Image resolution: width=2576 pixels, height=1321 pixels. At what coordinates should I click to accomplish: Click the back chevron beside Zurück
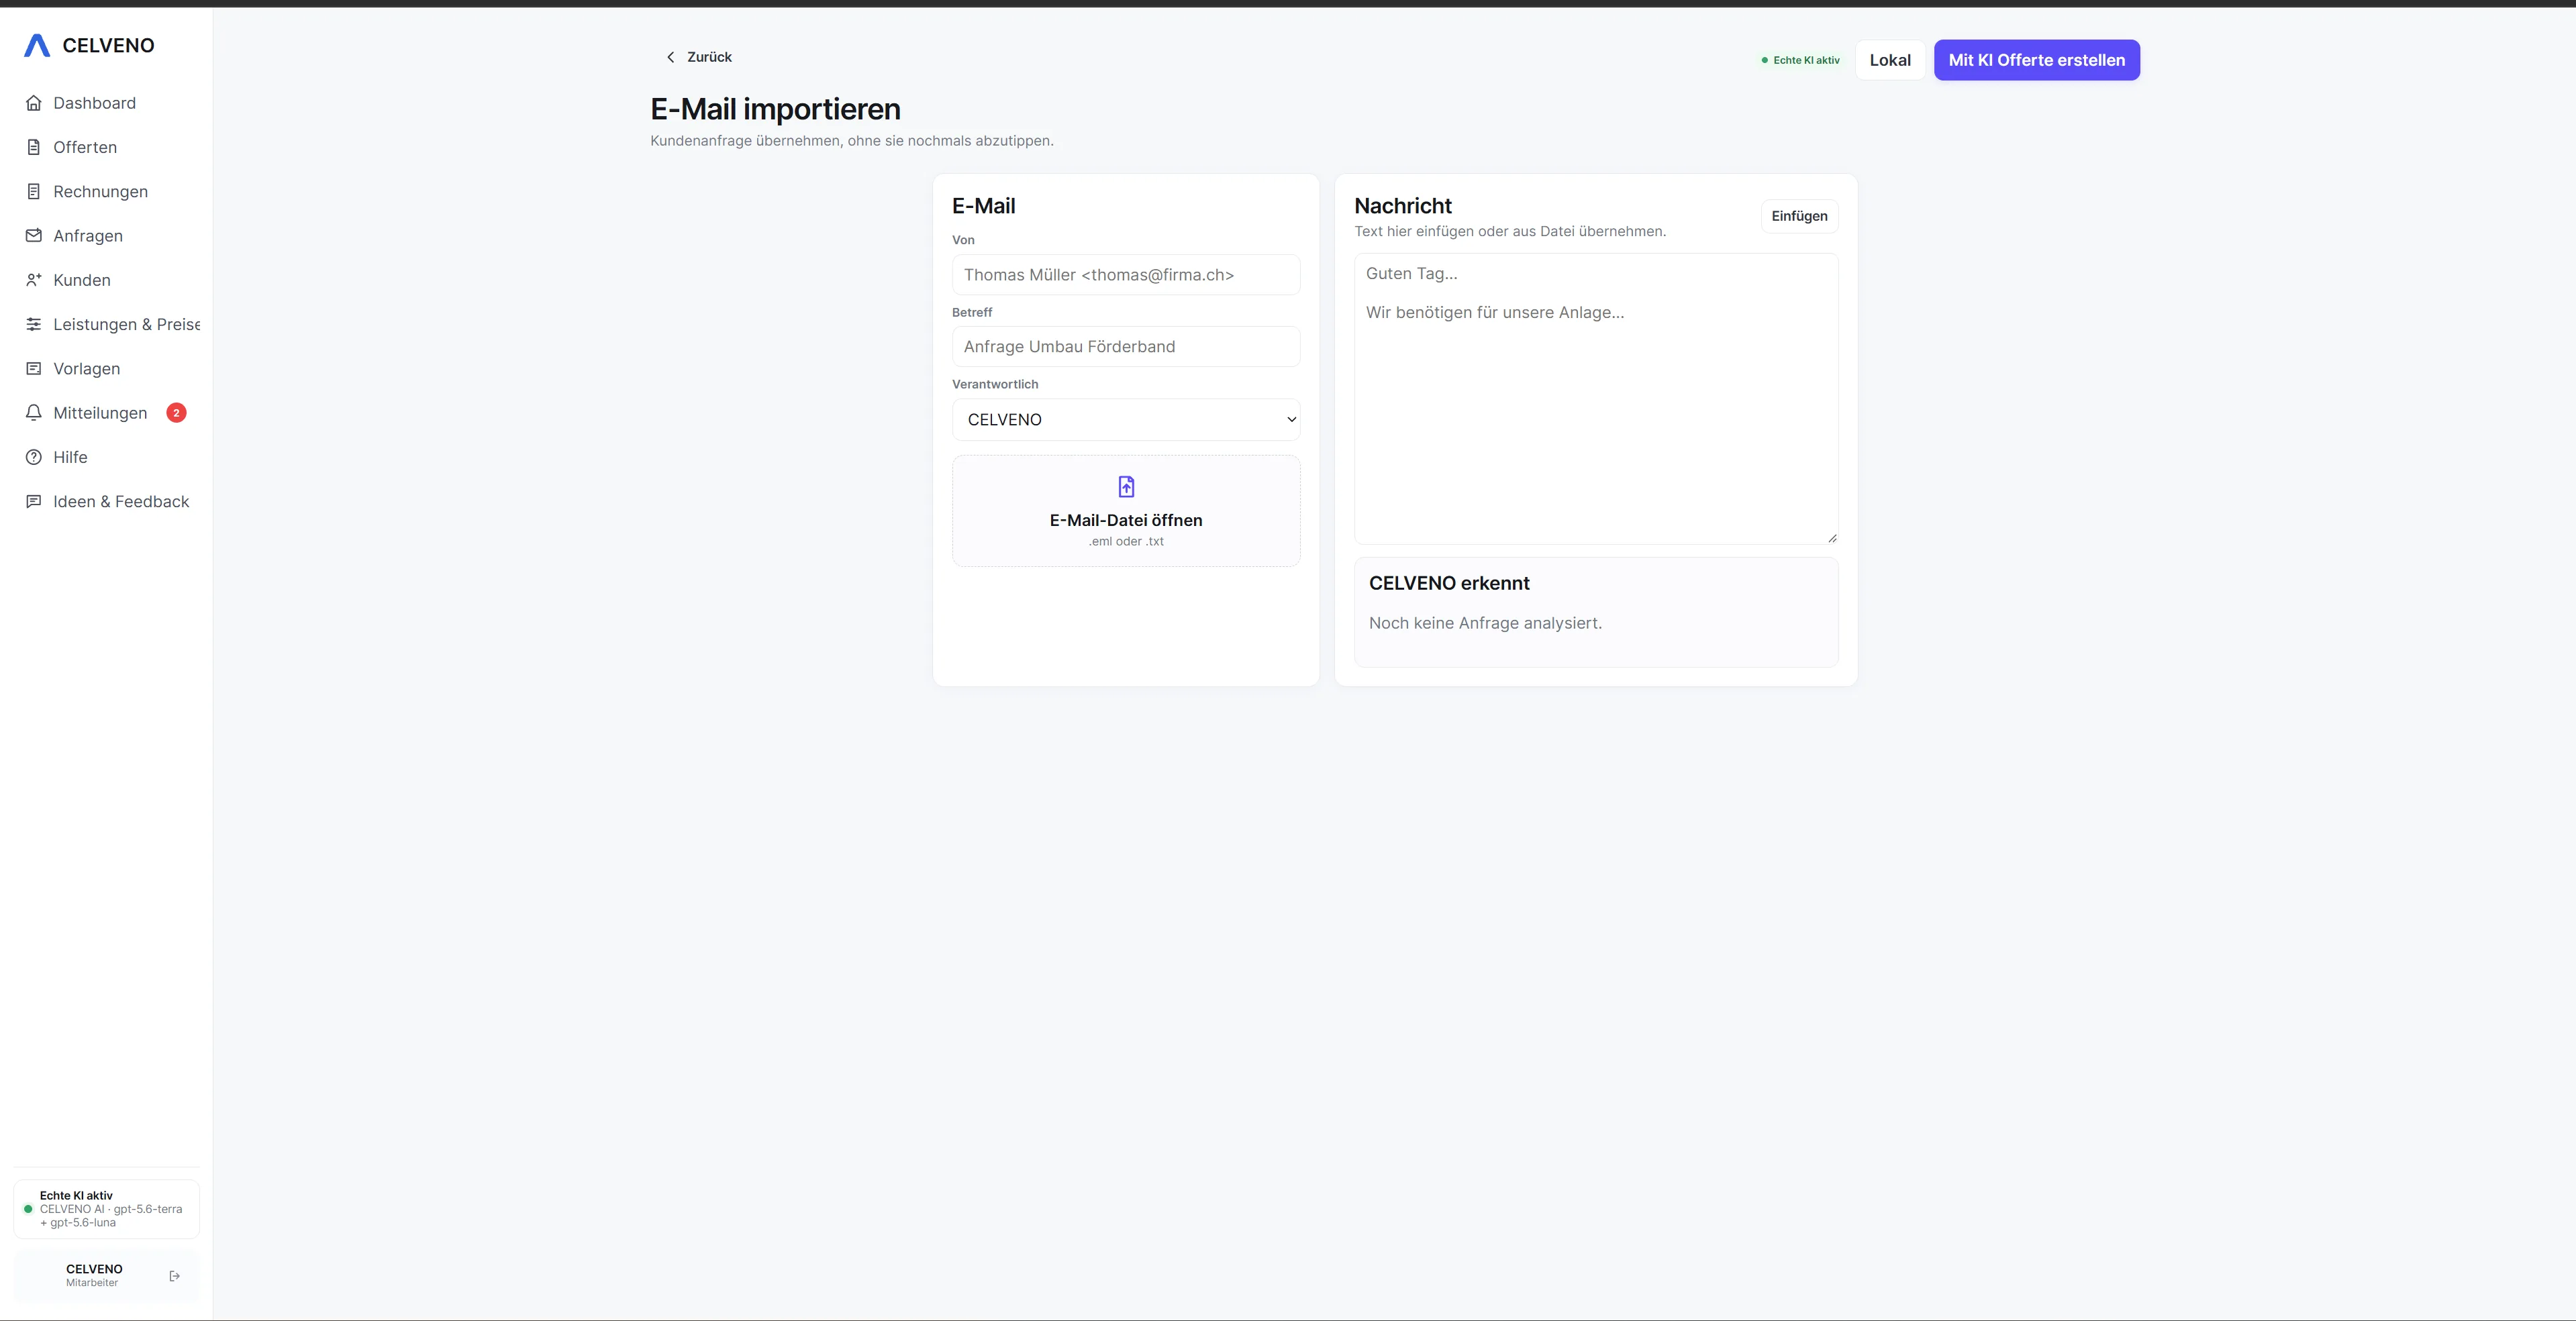670,57
